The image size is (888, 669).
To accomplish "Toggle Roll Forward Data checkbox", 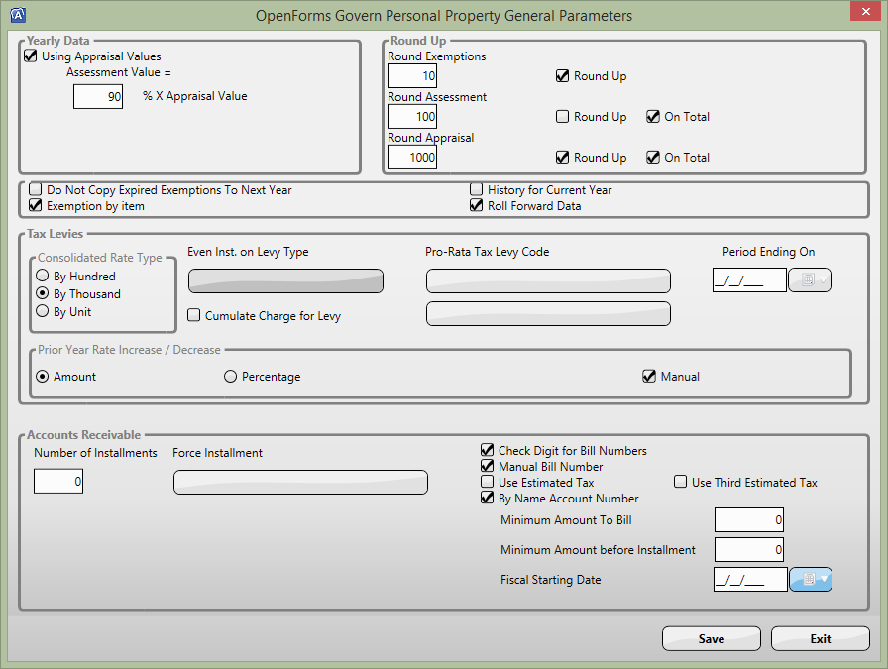I will click(x=477, y=206).
